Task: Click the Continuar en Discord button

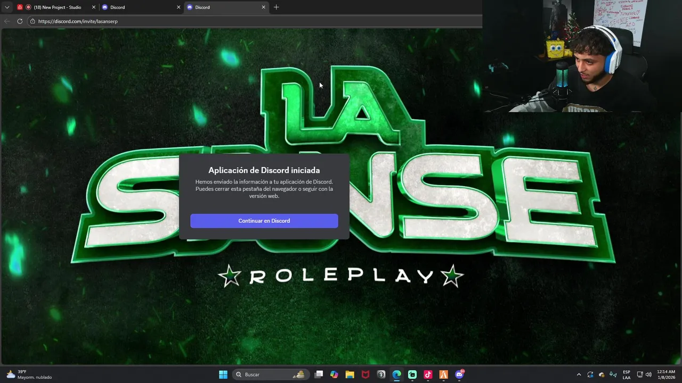Action: tap(264, 221)
